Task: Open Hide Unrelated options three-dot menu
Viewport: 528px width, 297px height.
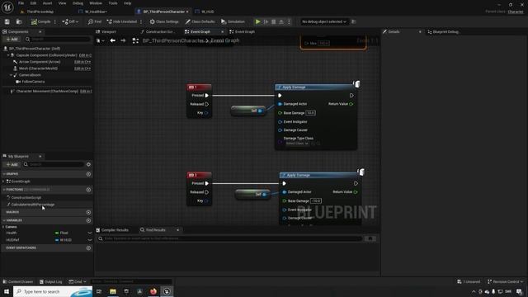Action: (141, 21)
